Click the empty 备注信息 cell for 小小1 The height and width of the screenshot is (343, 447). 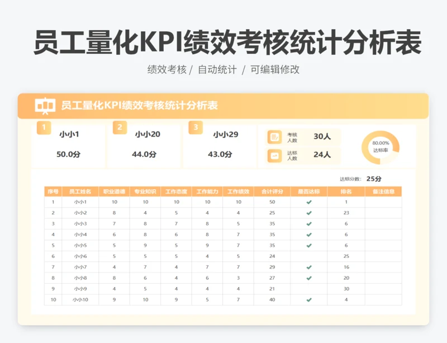[383, 202]
